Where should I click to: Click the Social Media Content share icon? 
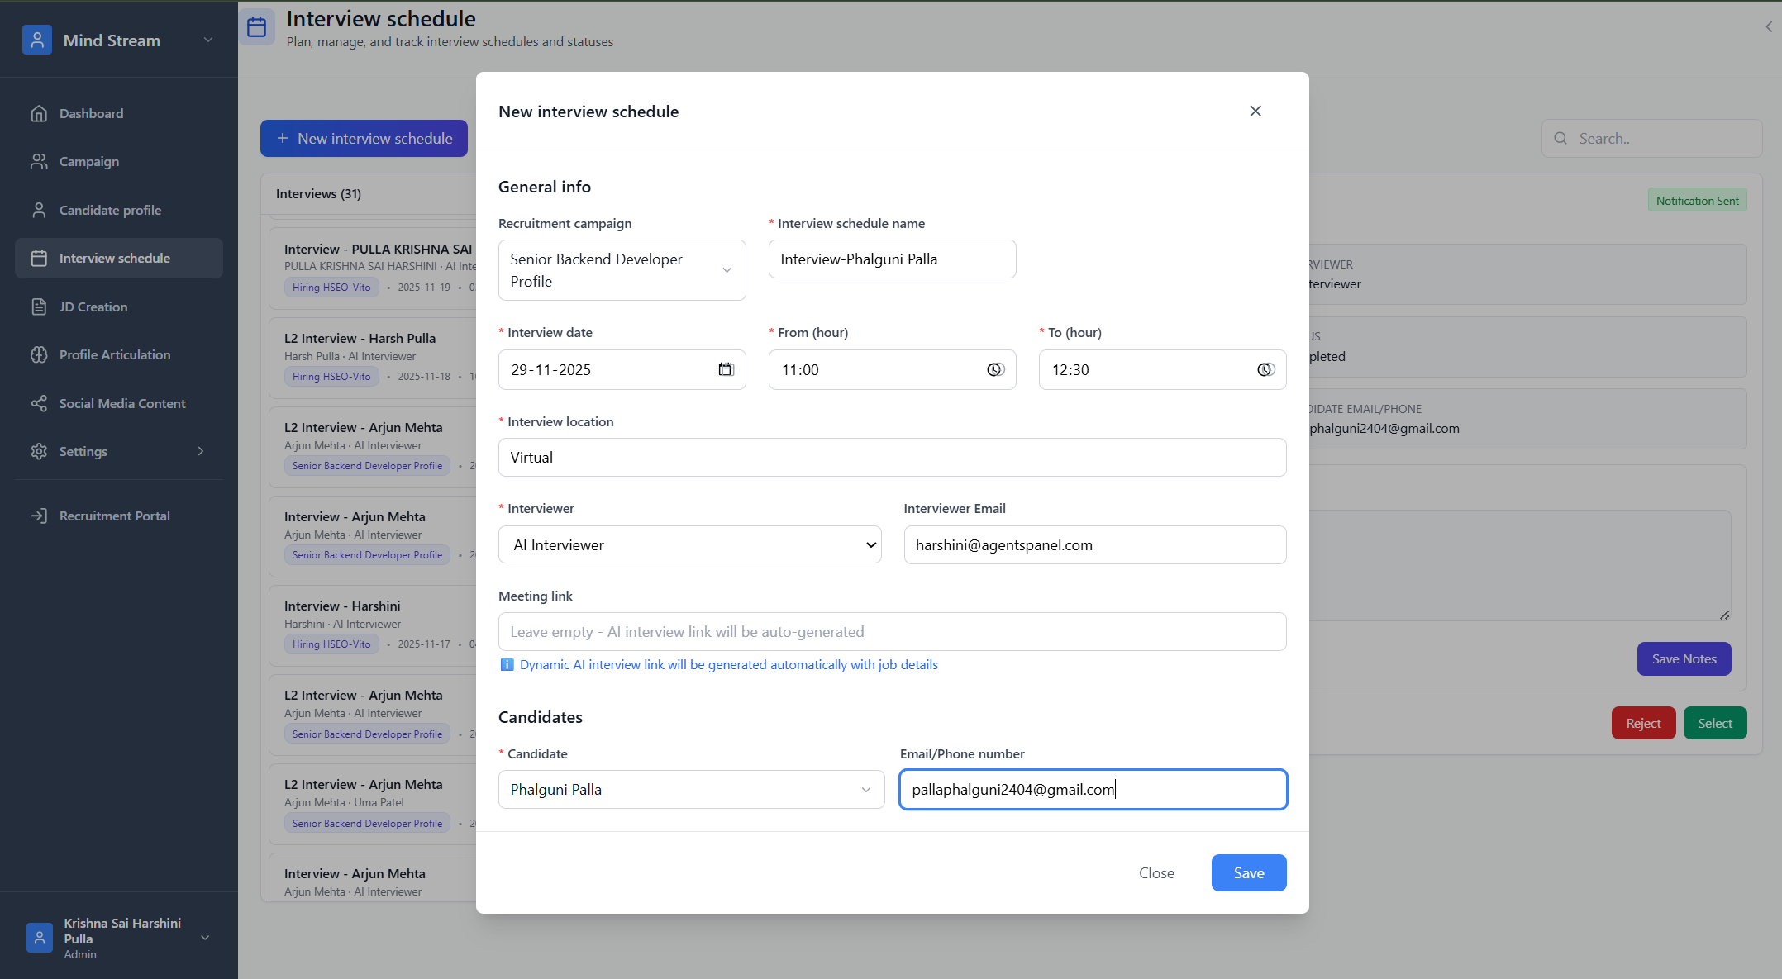39,403
